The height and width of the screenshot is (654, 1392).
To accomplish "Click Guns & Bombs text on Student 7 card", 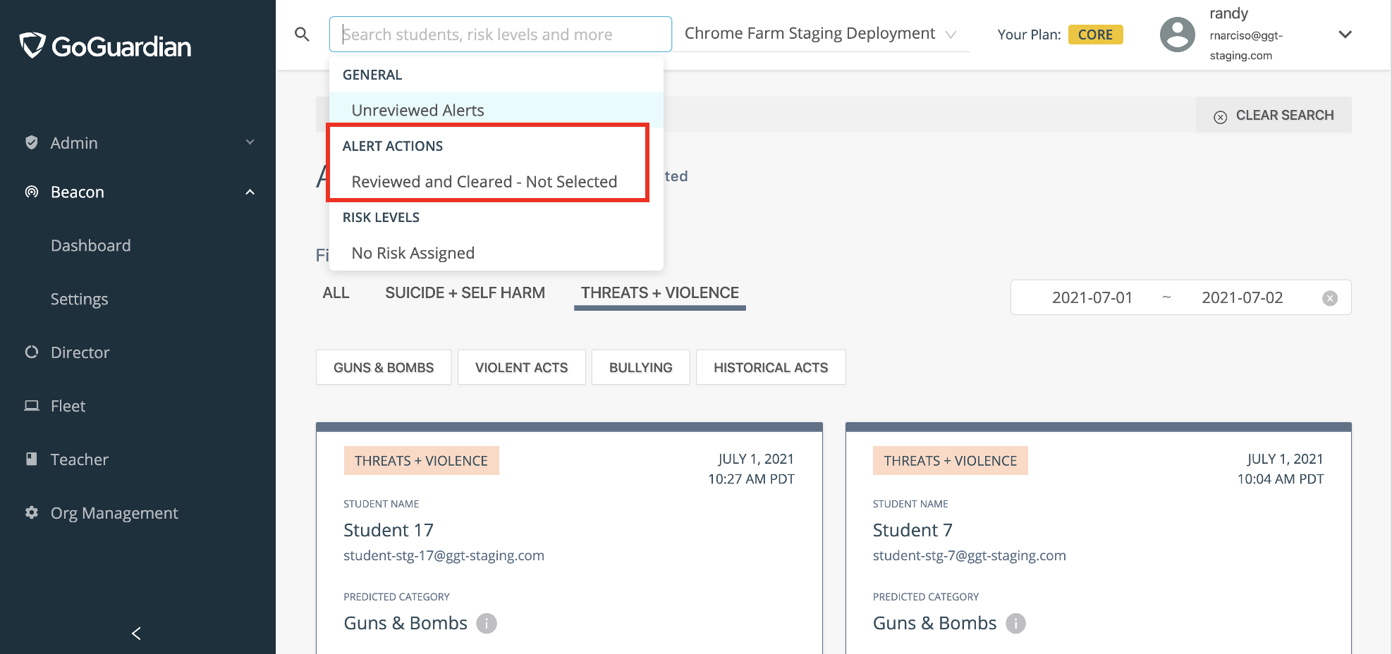I will [x=935, y=623].
